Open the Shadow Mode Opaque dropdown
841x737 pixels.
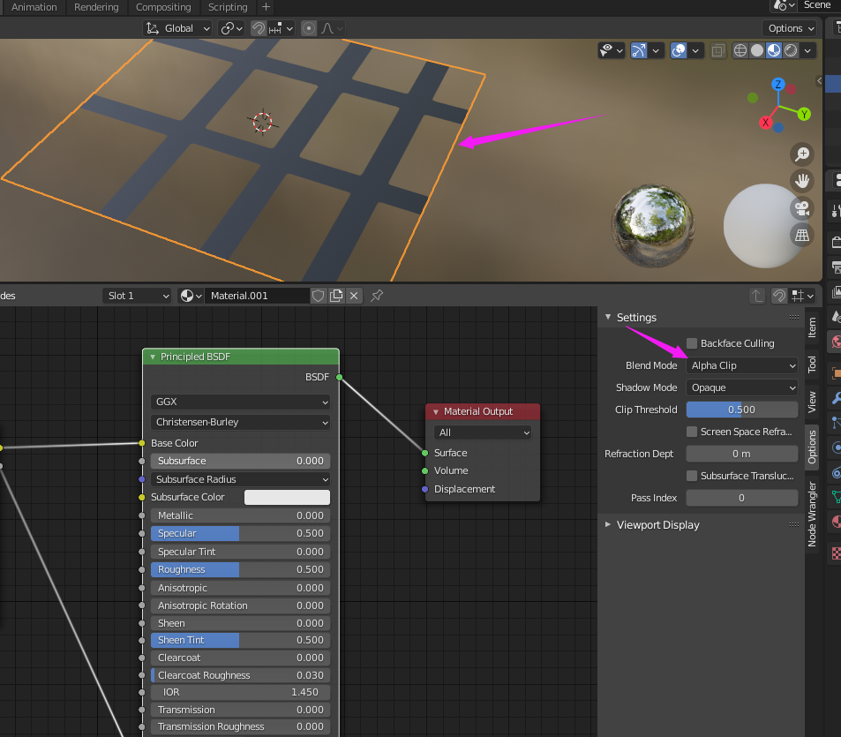[742, 387]
